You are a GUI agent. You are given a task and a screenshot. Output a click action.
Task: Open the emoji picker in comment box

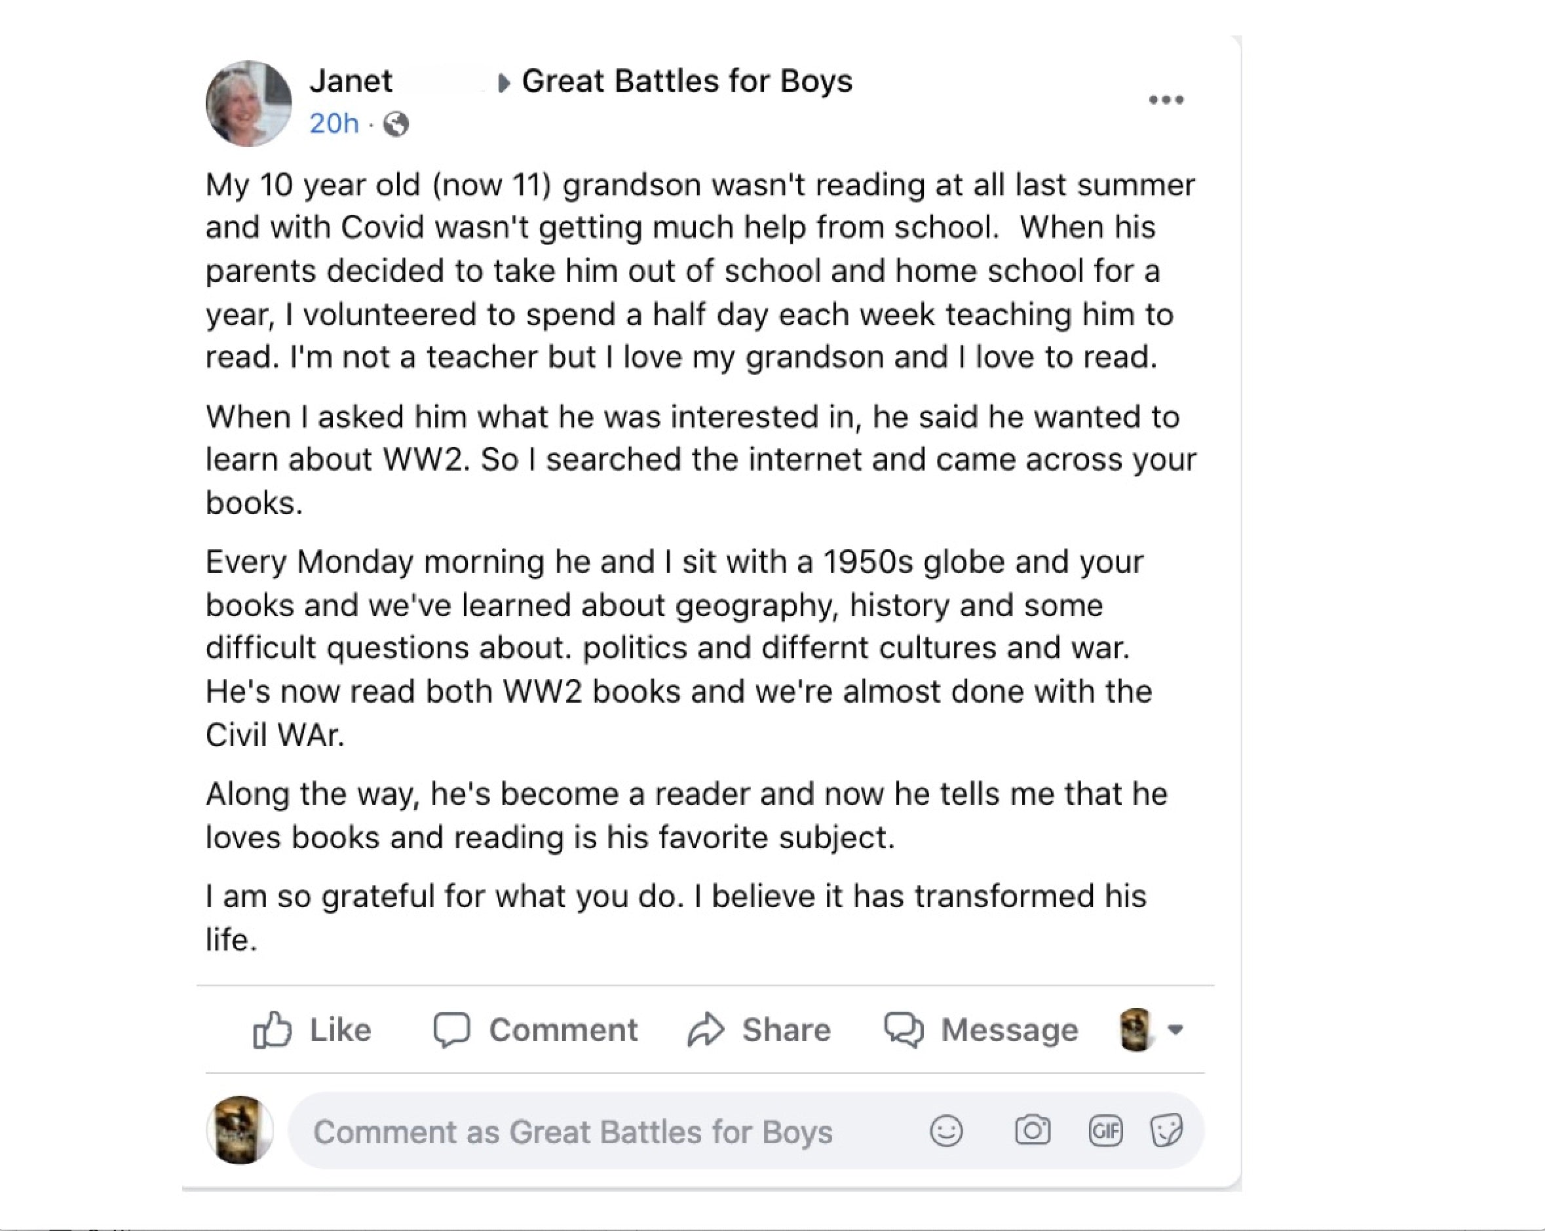[x=946, y=1131]
